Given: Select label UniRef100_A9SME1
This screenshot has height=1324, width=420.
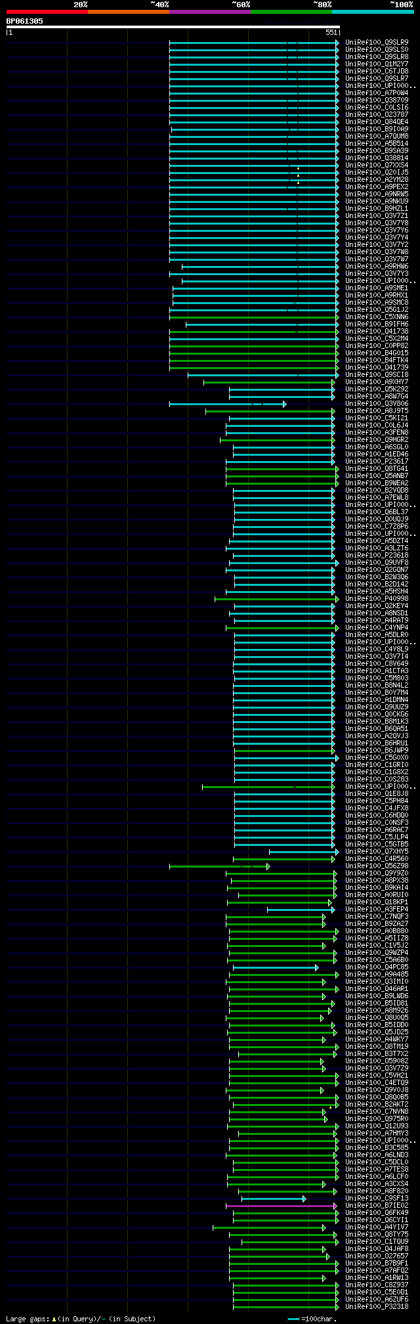Looking at the screenshot, I should [x=377, y=288].
